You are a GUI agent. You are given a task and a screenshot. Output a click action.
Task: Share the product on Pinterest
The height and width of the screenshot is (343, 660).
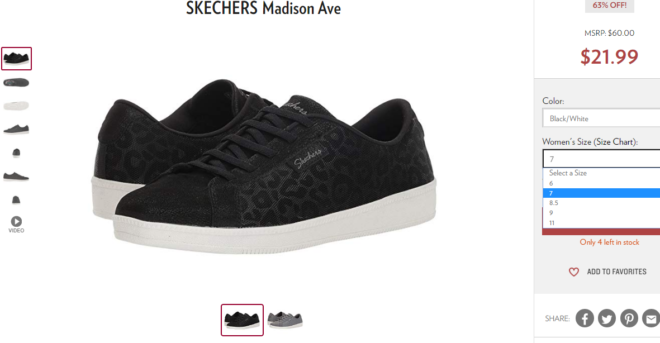pyautogui.click(x=629, y=318)
